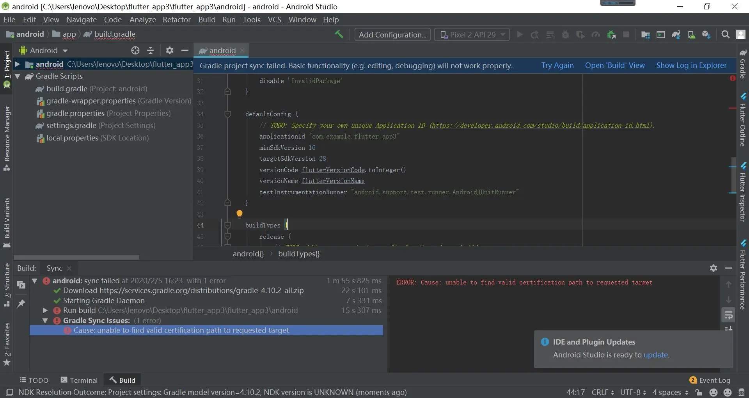The image size is (749, 398).
Task: Click the Project panel horizontal scrollbar
Action: (76, 258)
